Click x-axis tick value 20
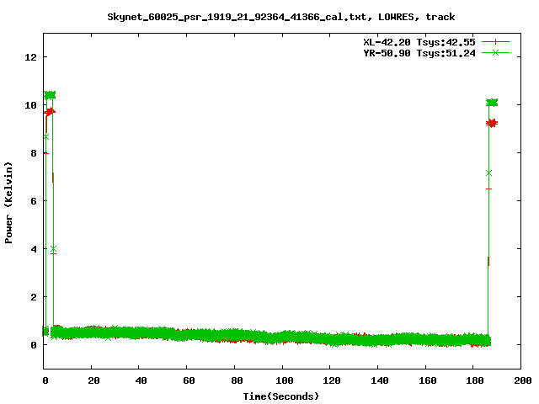539x404 pixels. point(93,380)
